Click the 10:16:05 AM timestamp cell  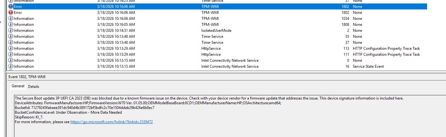click(116, 25)
